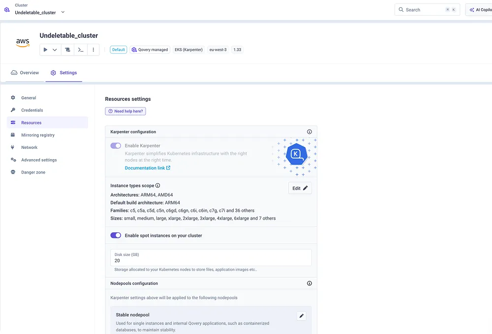The height and width of the screenshot is (334, 492).
Task: Open the three-dot more actions menu
Action: [93, 50]
